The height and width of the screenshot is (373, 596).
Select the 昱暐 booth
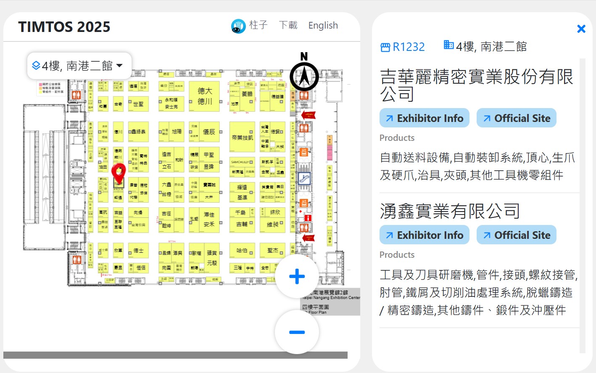point(209,167)
